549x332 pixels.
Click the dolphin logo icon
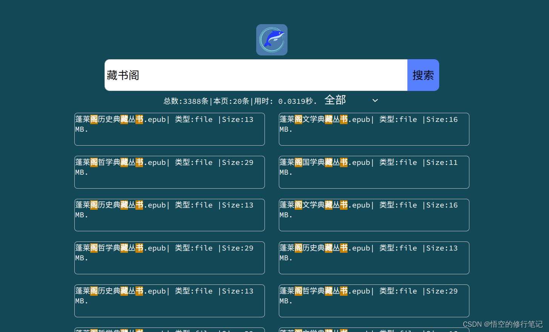[272, 40]
